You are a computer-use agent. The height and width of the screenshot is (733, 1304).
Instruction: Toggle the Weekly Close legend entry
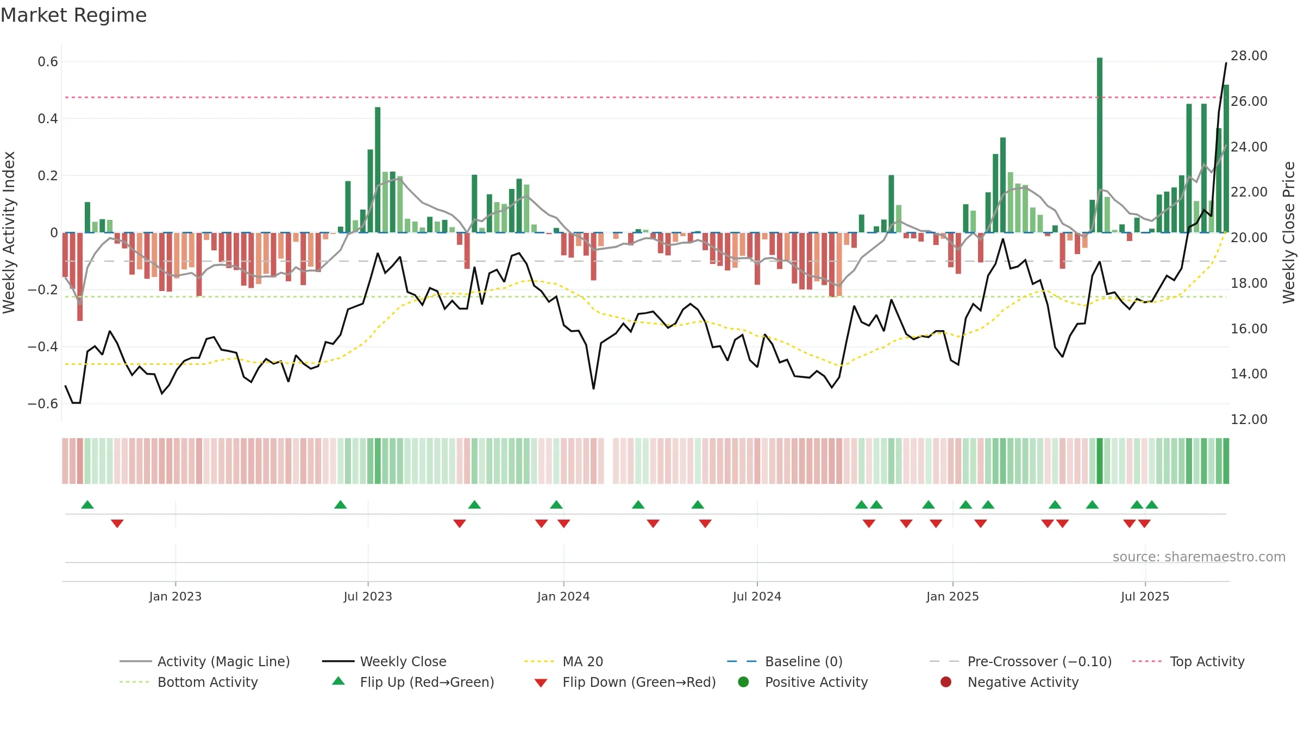(384, 661)
